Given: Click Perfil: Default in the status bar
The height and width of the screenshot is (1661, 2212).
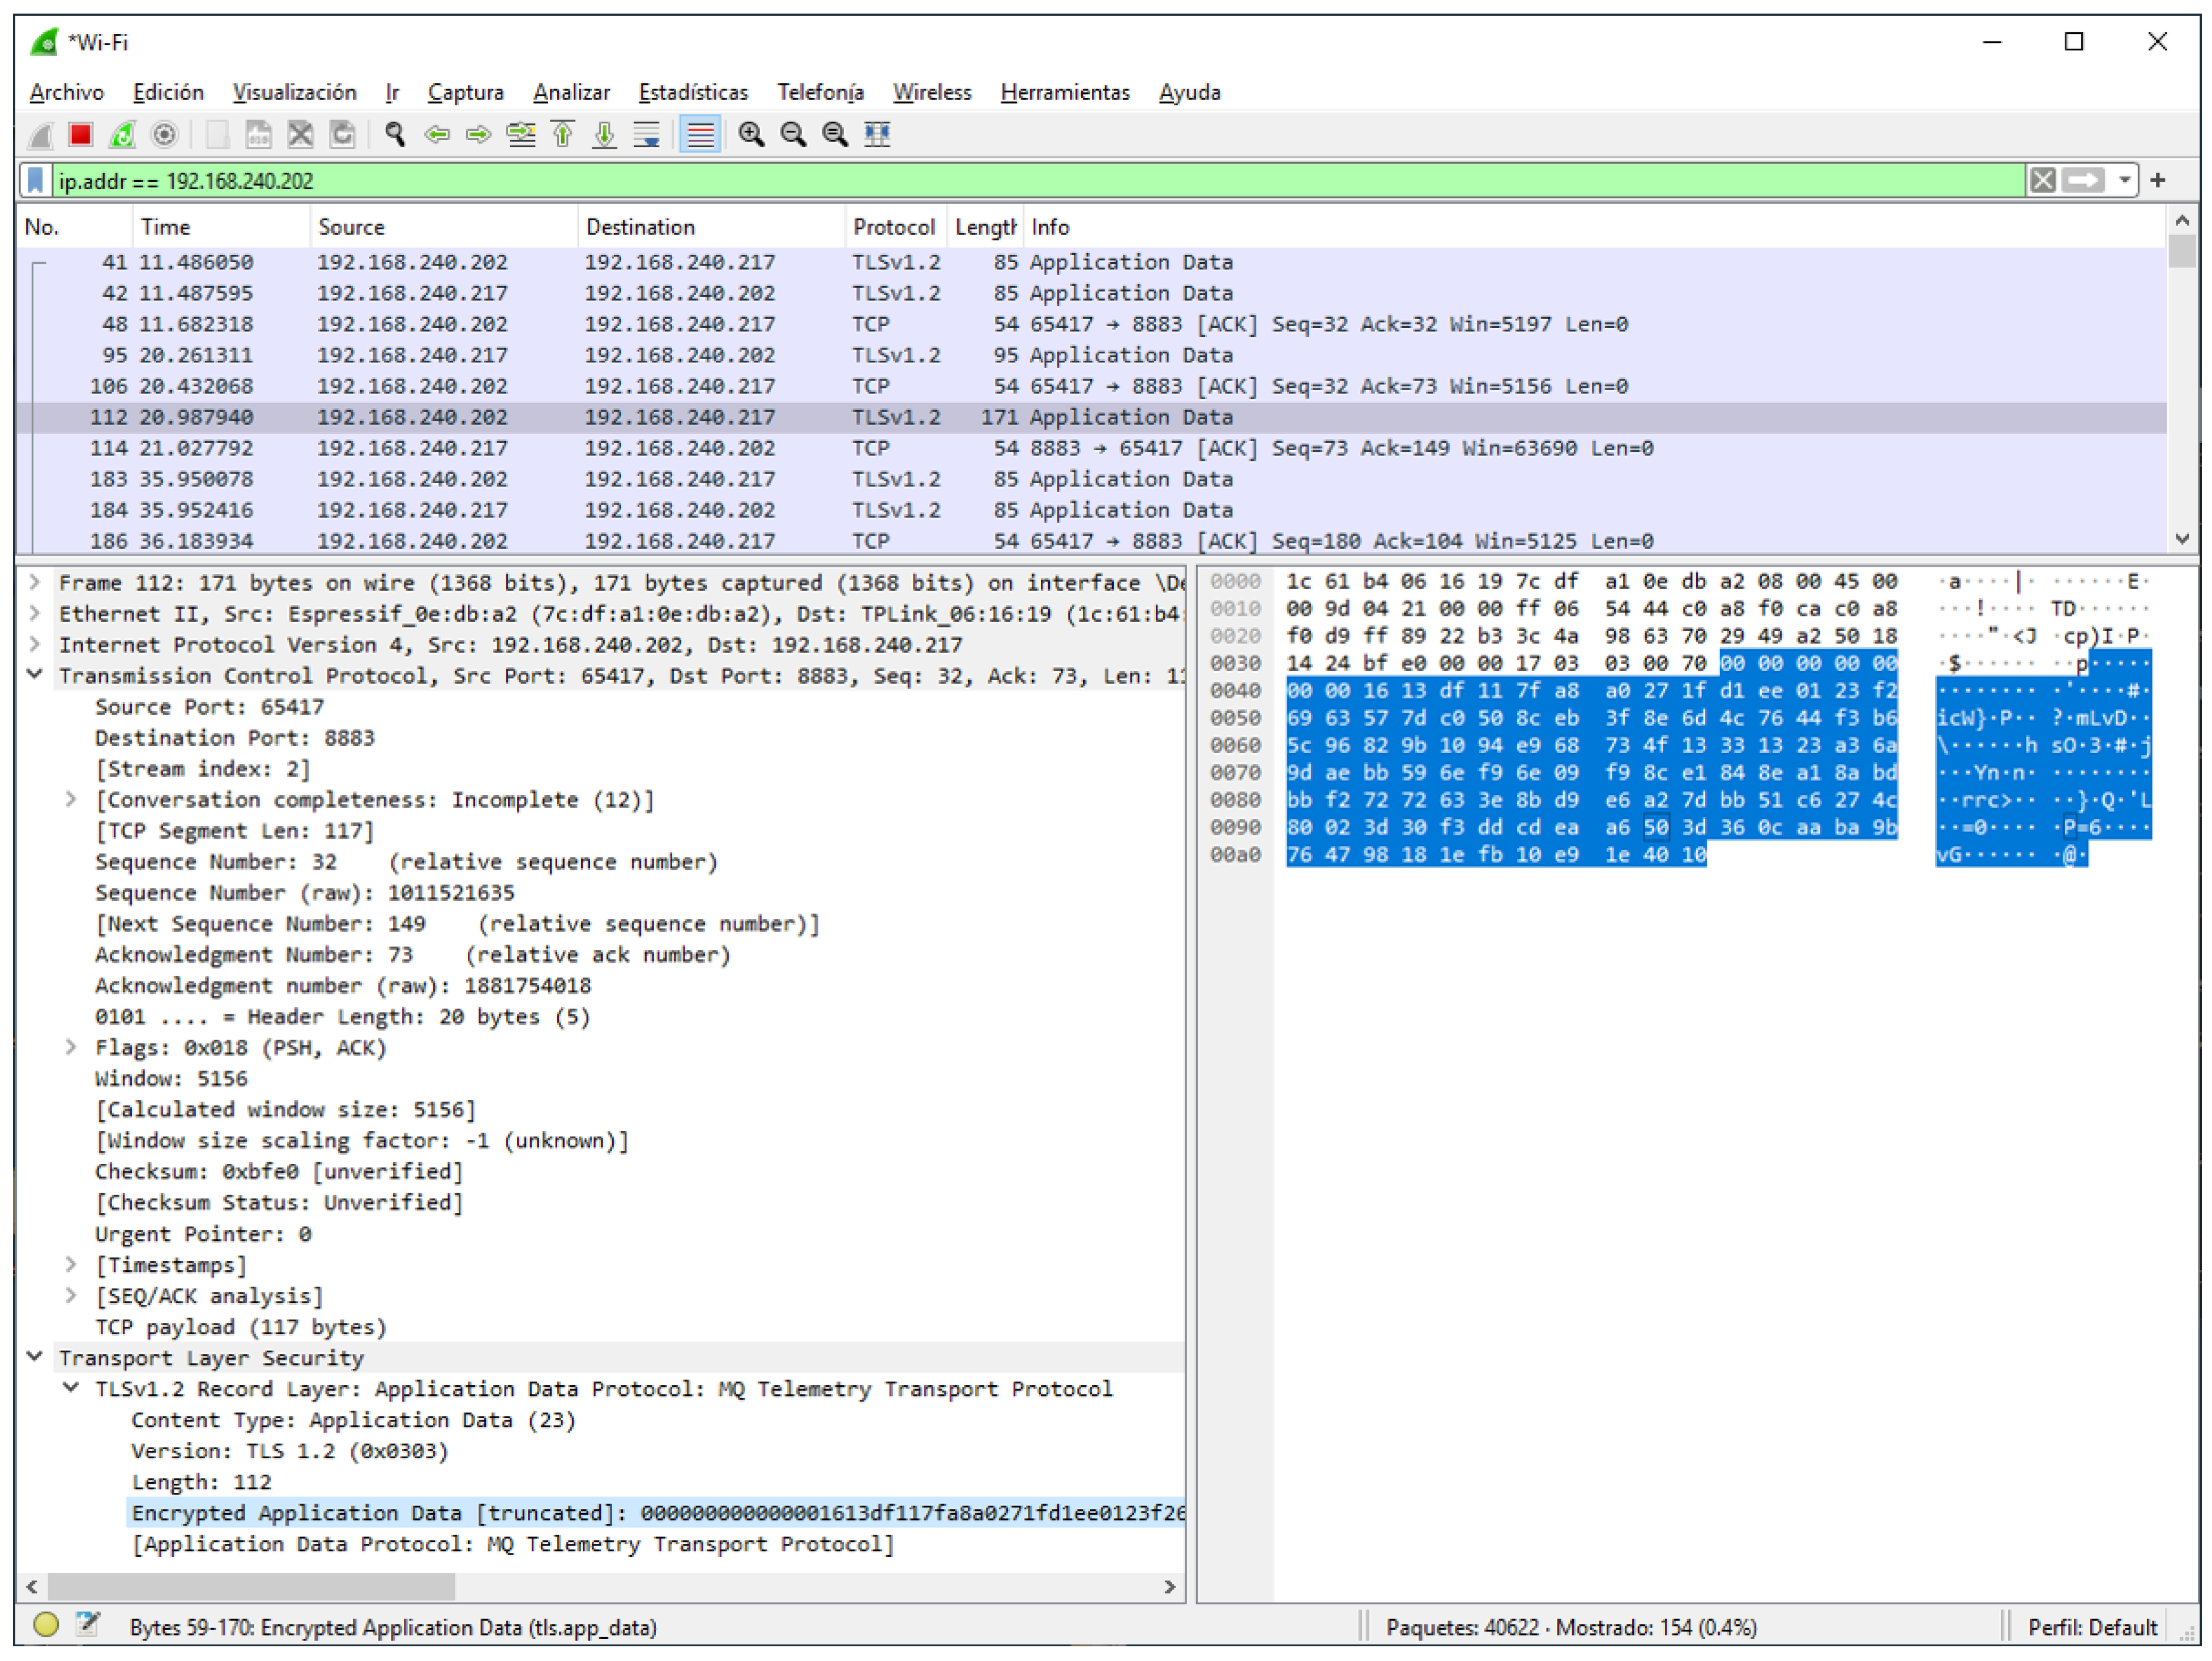Looking at the screenshot, I should click(x=2091, y=1627).
